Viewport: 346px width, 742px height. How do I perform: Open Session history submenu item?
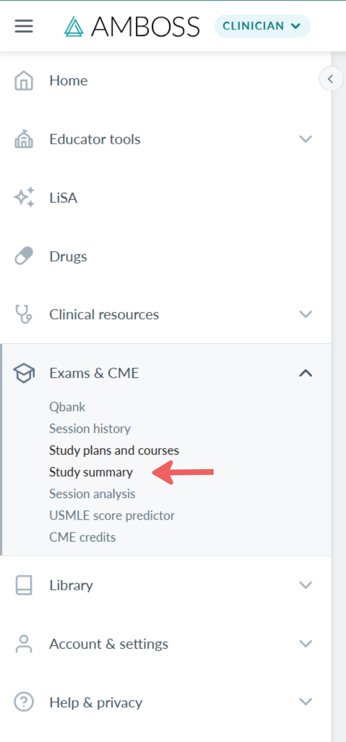click(90, 429)
